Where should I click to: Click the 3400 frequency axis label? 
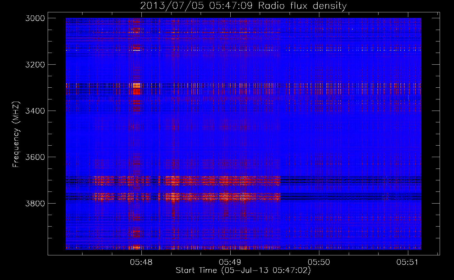coord(35,111)
